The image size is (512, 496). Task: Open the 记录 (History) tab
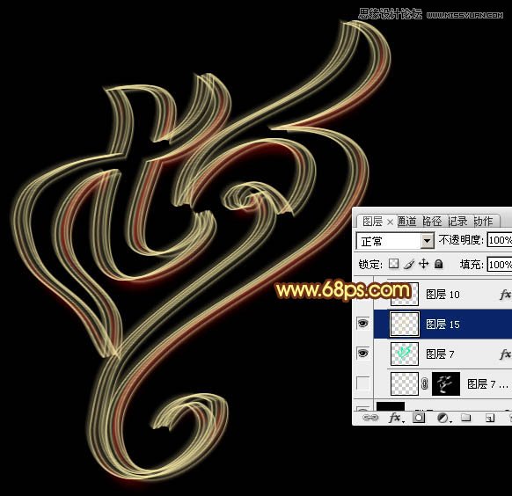coord(457,222)
